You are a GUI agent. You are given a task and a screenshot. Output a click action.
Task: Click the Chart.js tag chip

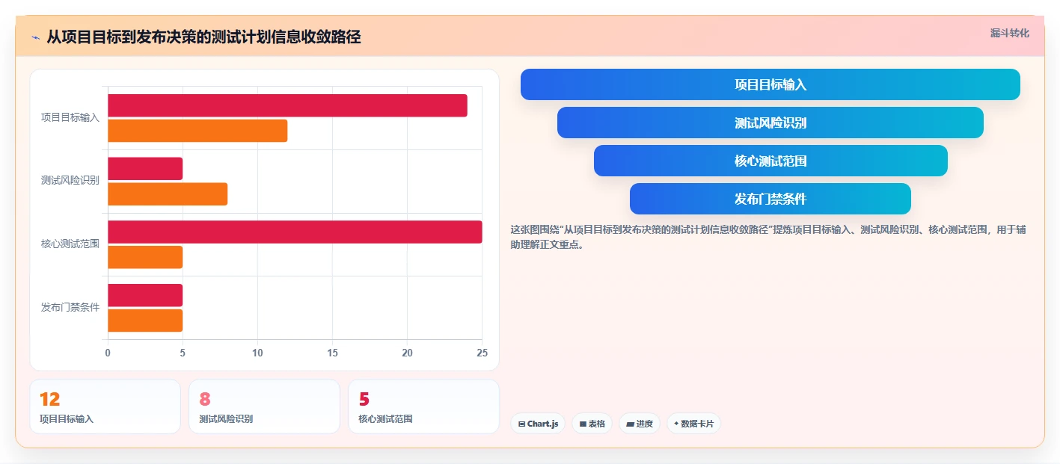[538, 424]
